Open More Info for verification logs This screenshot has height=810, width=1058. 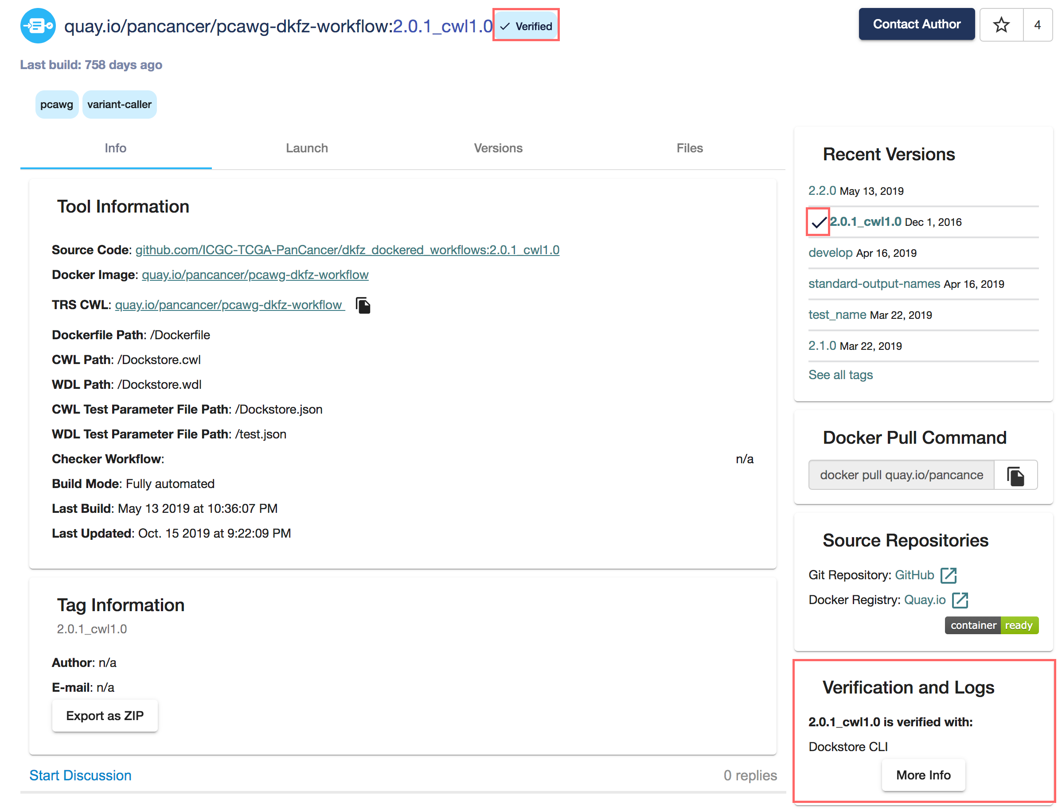[923, 775]
